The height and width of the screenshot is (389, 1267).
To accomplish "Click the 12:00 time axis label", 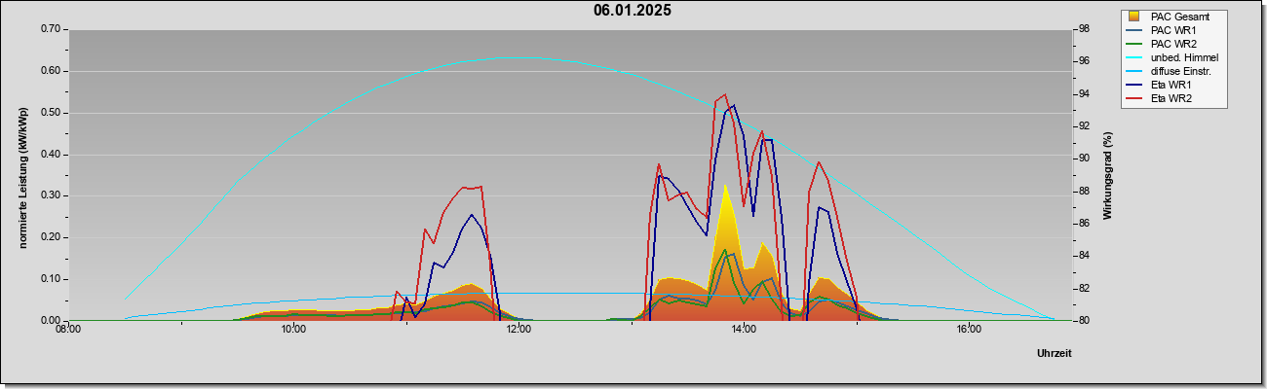I will click(518, 328).
